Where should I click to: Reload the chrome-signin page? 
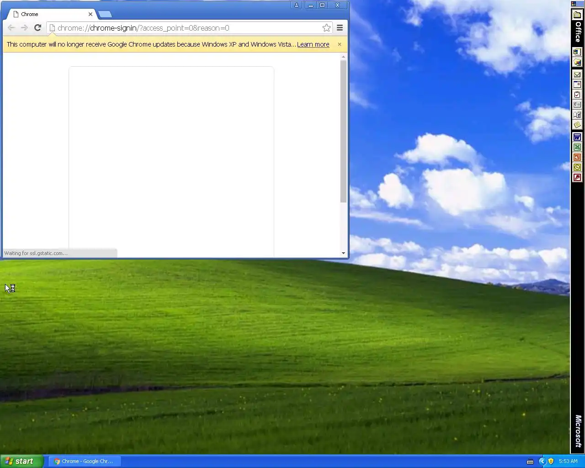(x=37, y=28)
